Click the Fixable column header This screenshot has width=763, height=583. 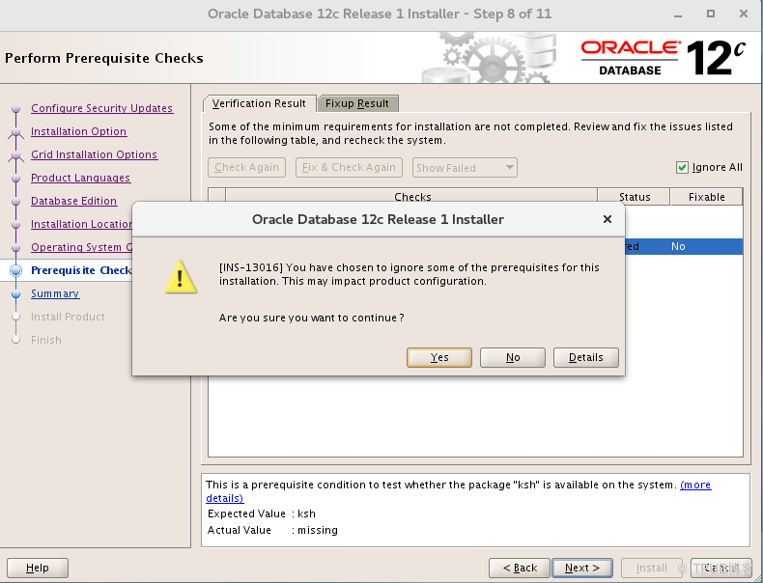pos(707,197)
